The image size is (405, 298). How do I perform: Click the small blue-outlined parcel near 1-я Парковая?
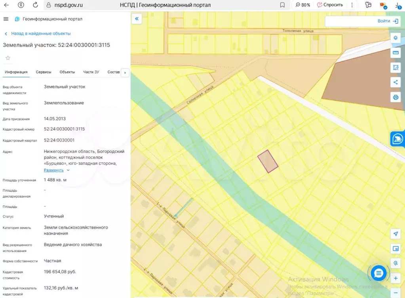[x=184, y=208]
